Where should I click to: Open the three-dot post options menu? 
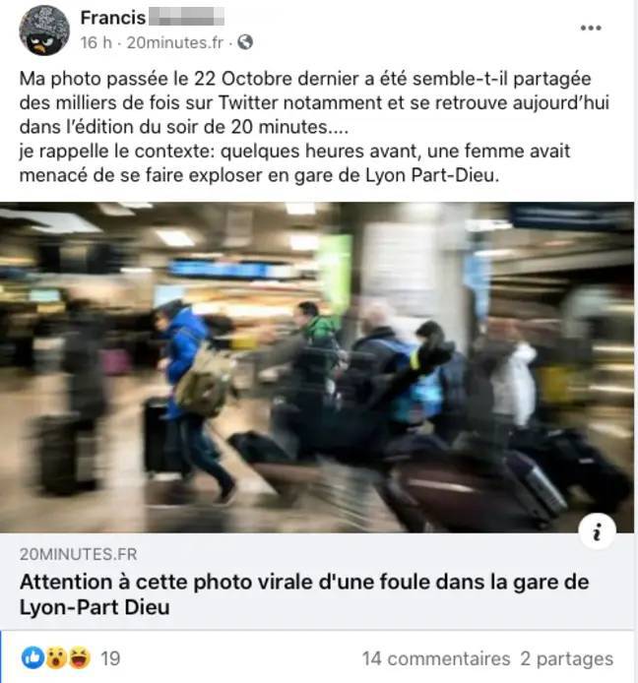point(591,28)
